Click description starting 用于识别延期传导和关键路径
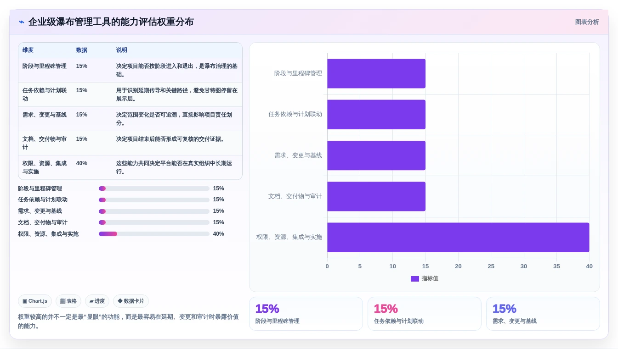Image resolution: width=618 pixels, height=349 pixels. [177, 94]
